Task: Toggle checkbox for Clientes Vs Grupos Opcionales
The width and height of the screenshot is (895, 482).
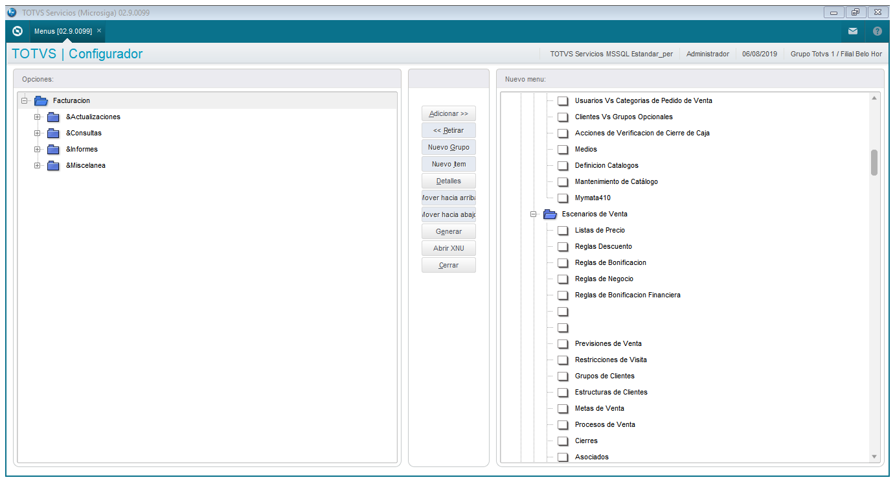Action: (563, 117)
